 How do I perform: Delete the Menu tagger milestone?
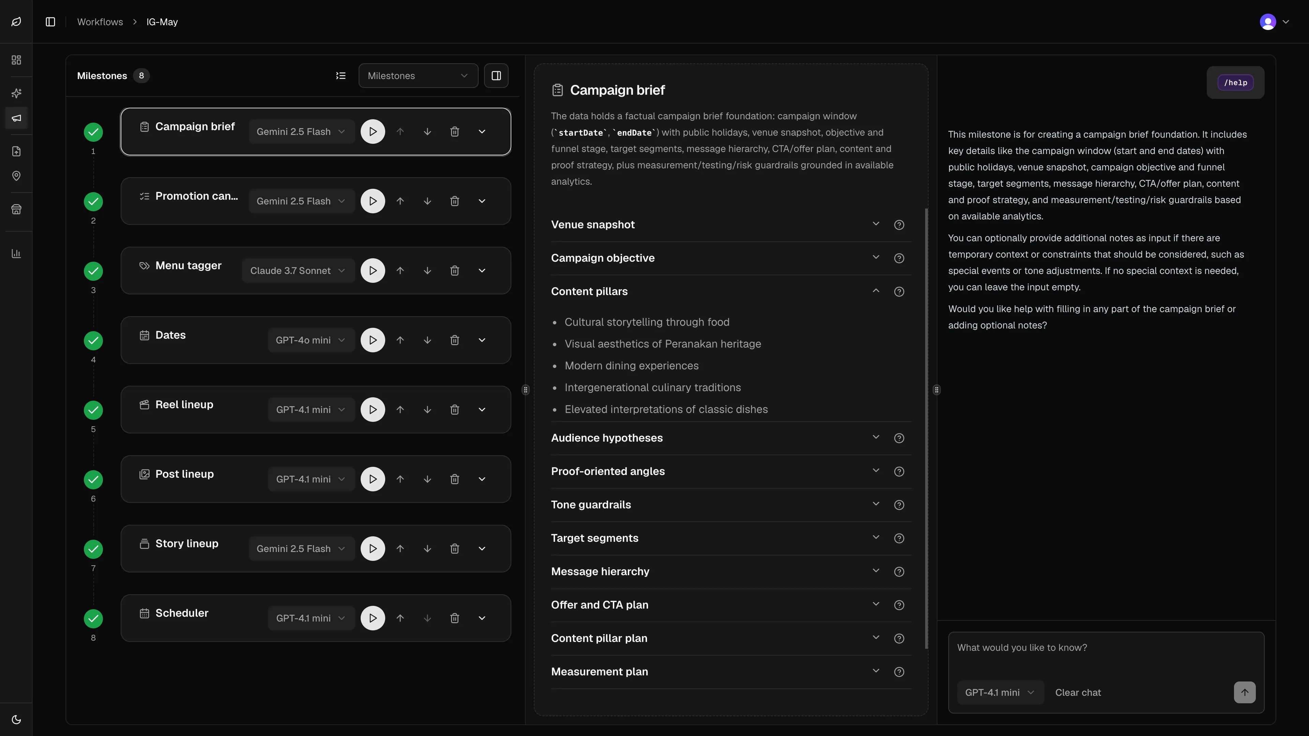pyautogui.click(x=455, y=271)
